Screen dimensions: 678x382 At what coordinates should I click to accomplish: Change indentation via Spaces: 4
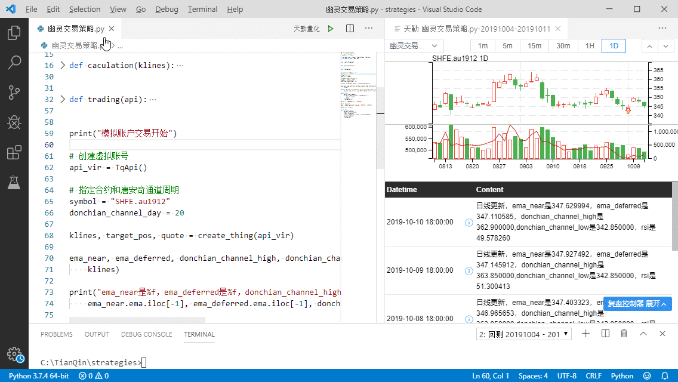[x=533, y=376]
